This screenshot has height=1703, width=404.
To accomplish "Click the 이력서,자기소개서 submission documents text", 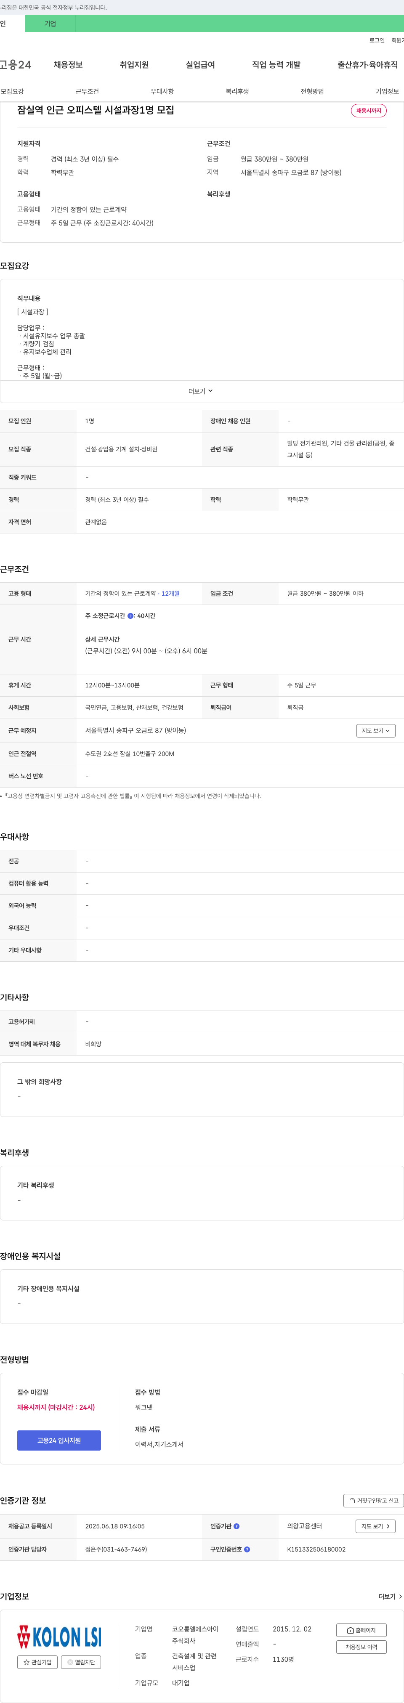I will 159,1445.
